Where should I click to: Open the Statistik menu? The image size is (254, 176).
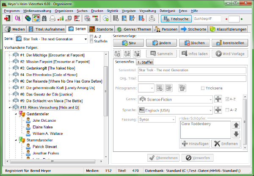tap(113, 10)
